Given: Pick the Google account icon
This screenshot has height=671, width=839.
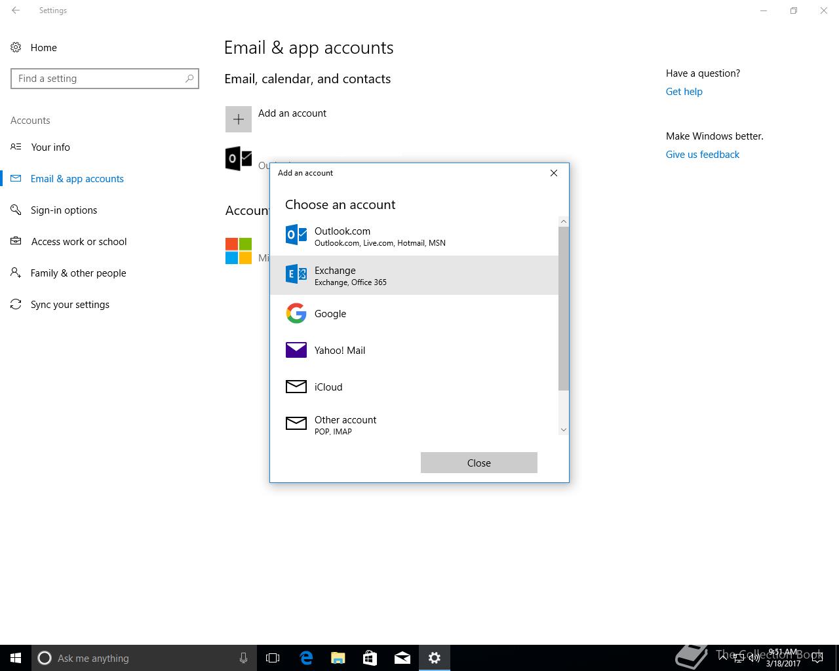Looking at the screenshot, I should pos(296,313).
